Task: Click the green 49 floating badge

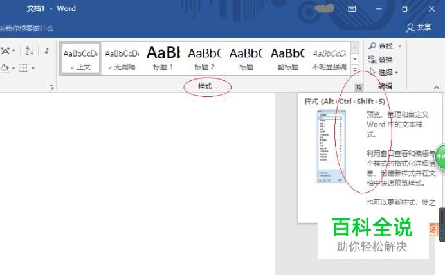Action: coord(440,156)
